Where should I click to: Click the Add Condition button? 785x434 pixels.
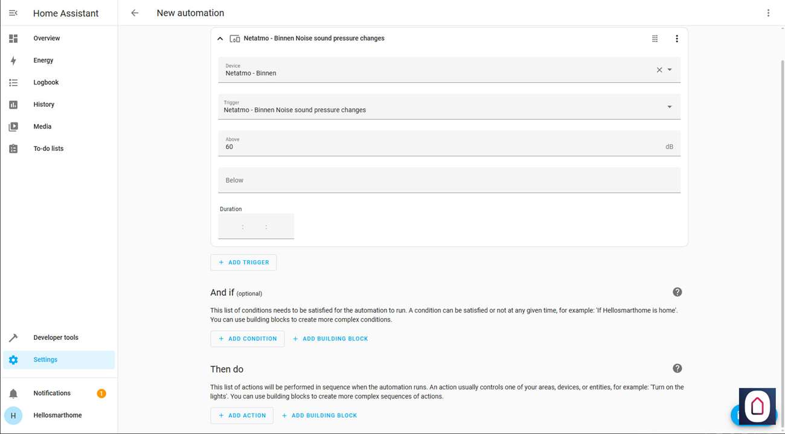247,339
